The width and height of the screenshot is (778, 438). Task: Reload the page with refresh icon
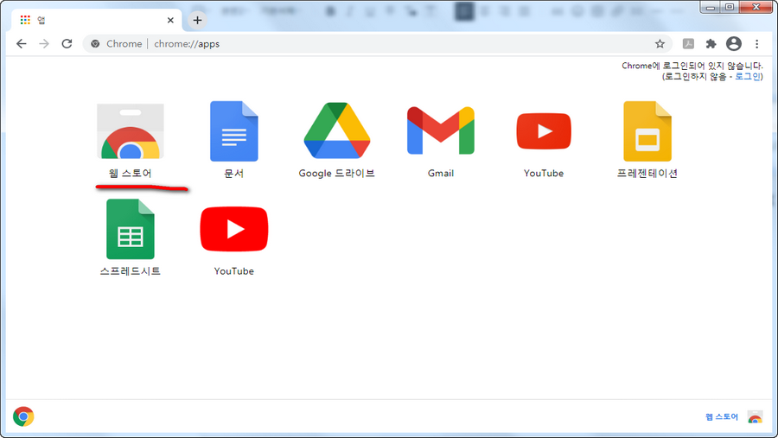click(x=67, y=44)
